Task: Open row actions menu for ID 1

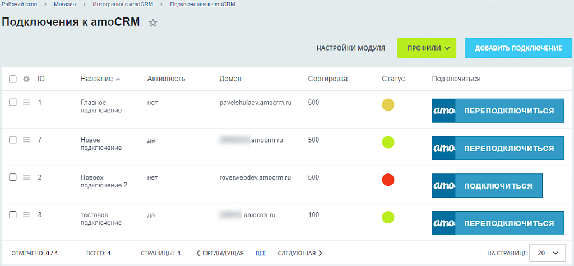Action: 26,102
